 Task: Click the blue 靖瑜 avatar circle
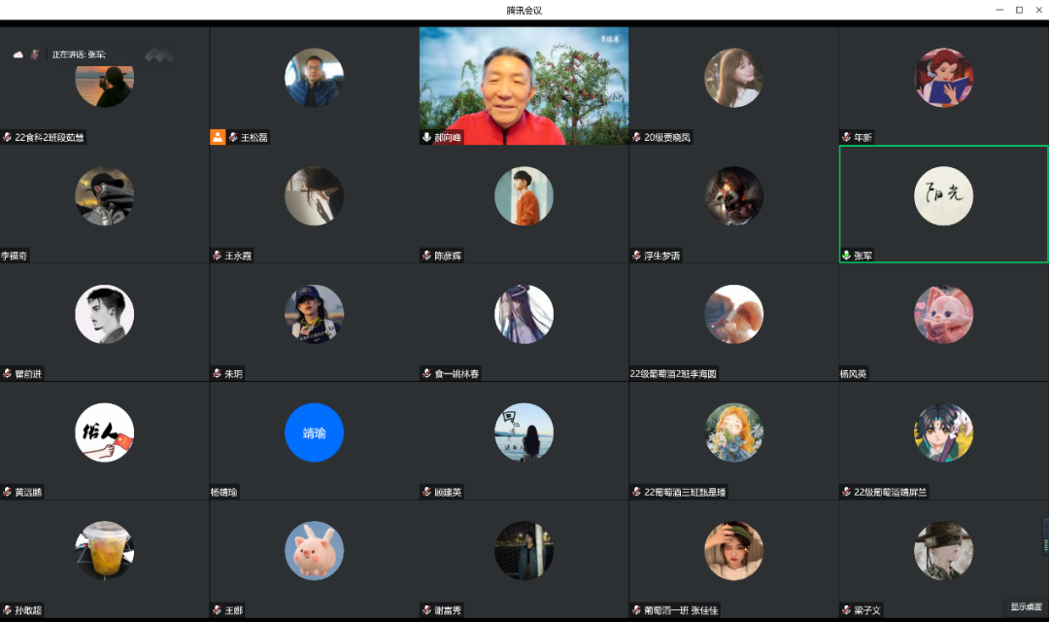tap(314, 432)
